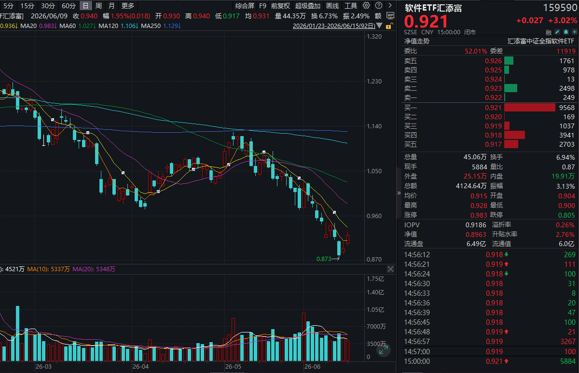Viewport: 579px width, 373px height.
Task: Collapse the right quote panel arrow
Action: point(399,193)
